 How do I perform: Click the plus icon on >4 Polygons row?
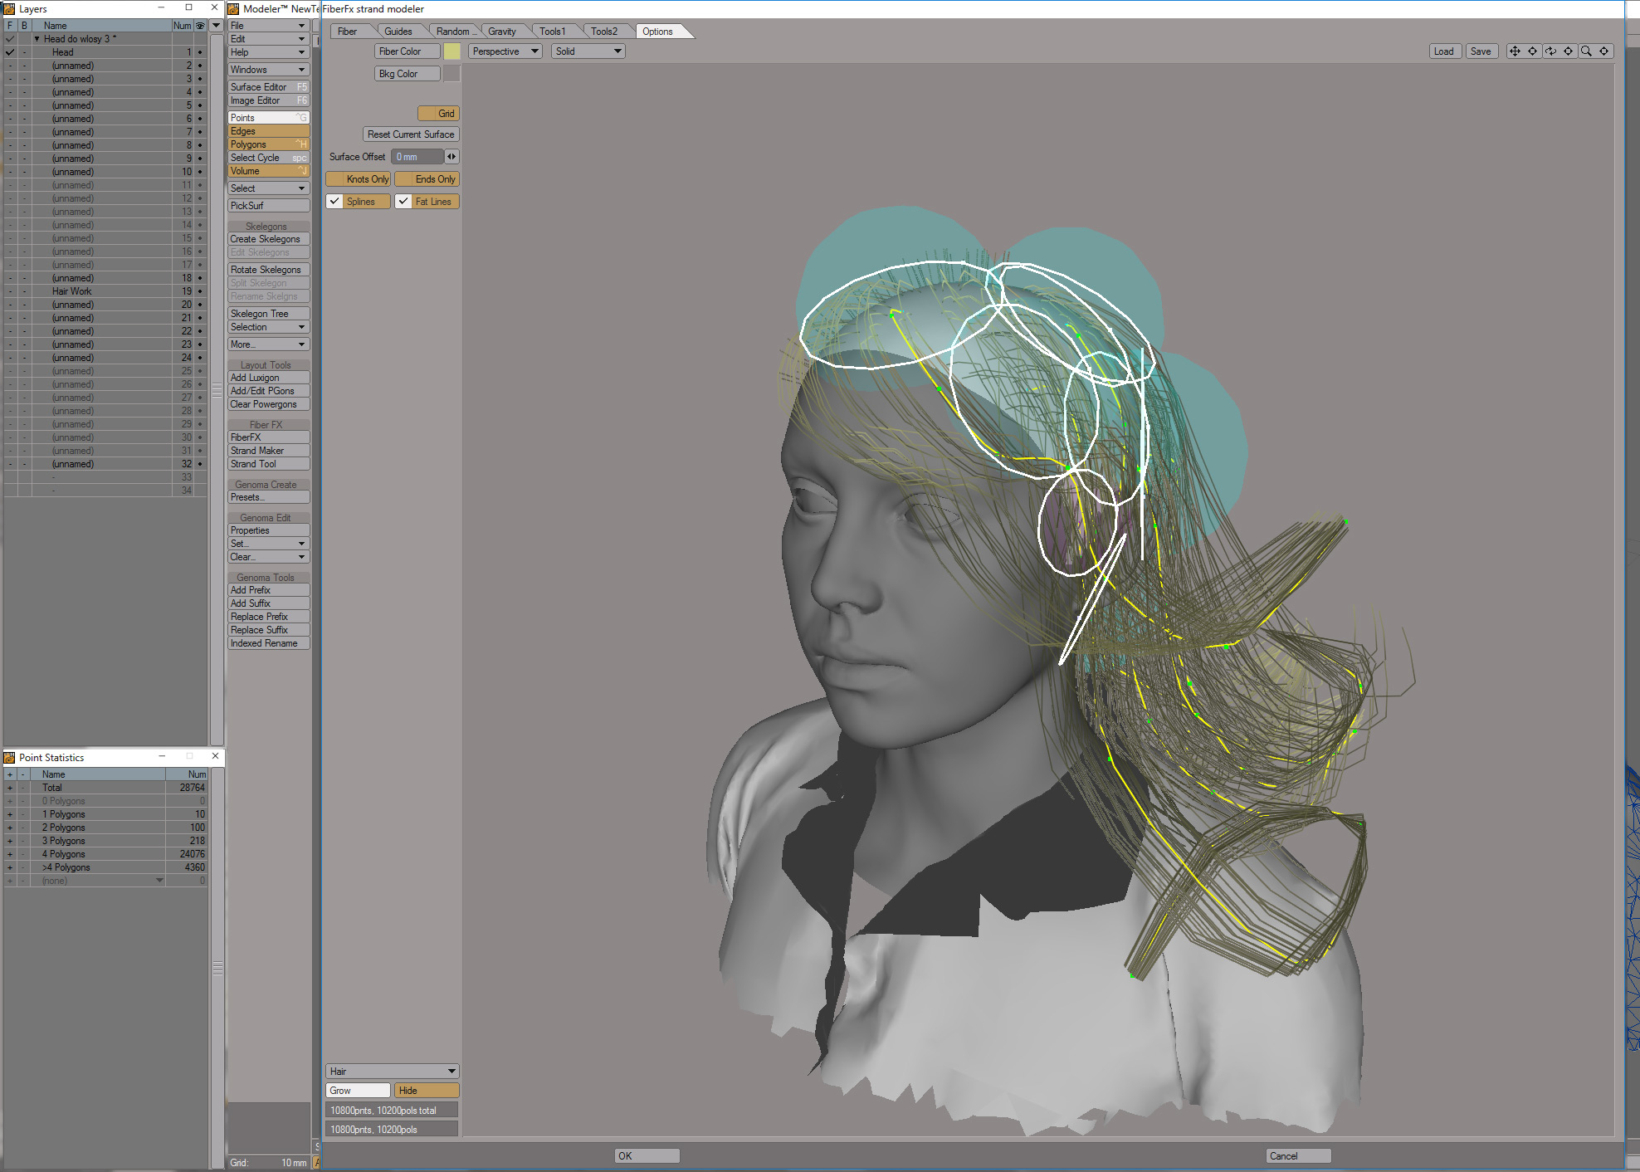coord(10,867)
